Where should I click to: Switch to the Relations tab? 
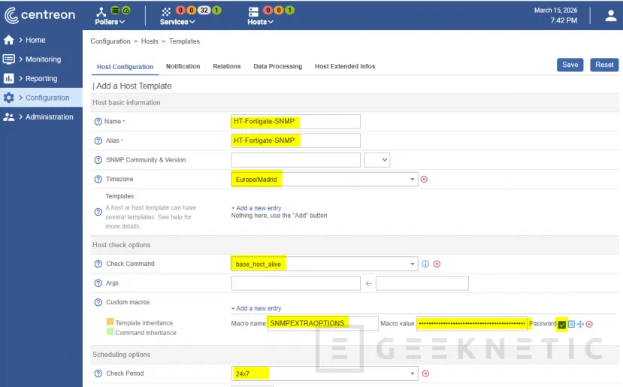[x=227, y=66]
